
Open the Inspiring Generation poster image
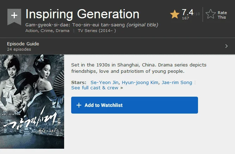click(32, 102)
